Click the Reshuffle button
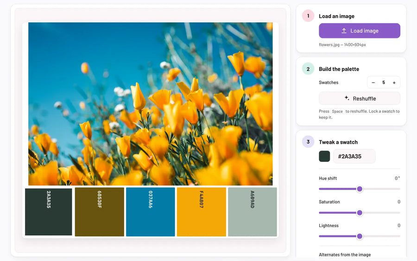Viewport: 417px width, 261px height. (x=359, y=98)
